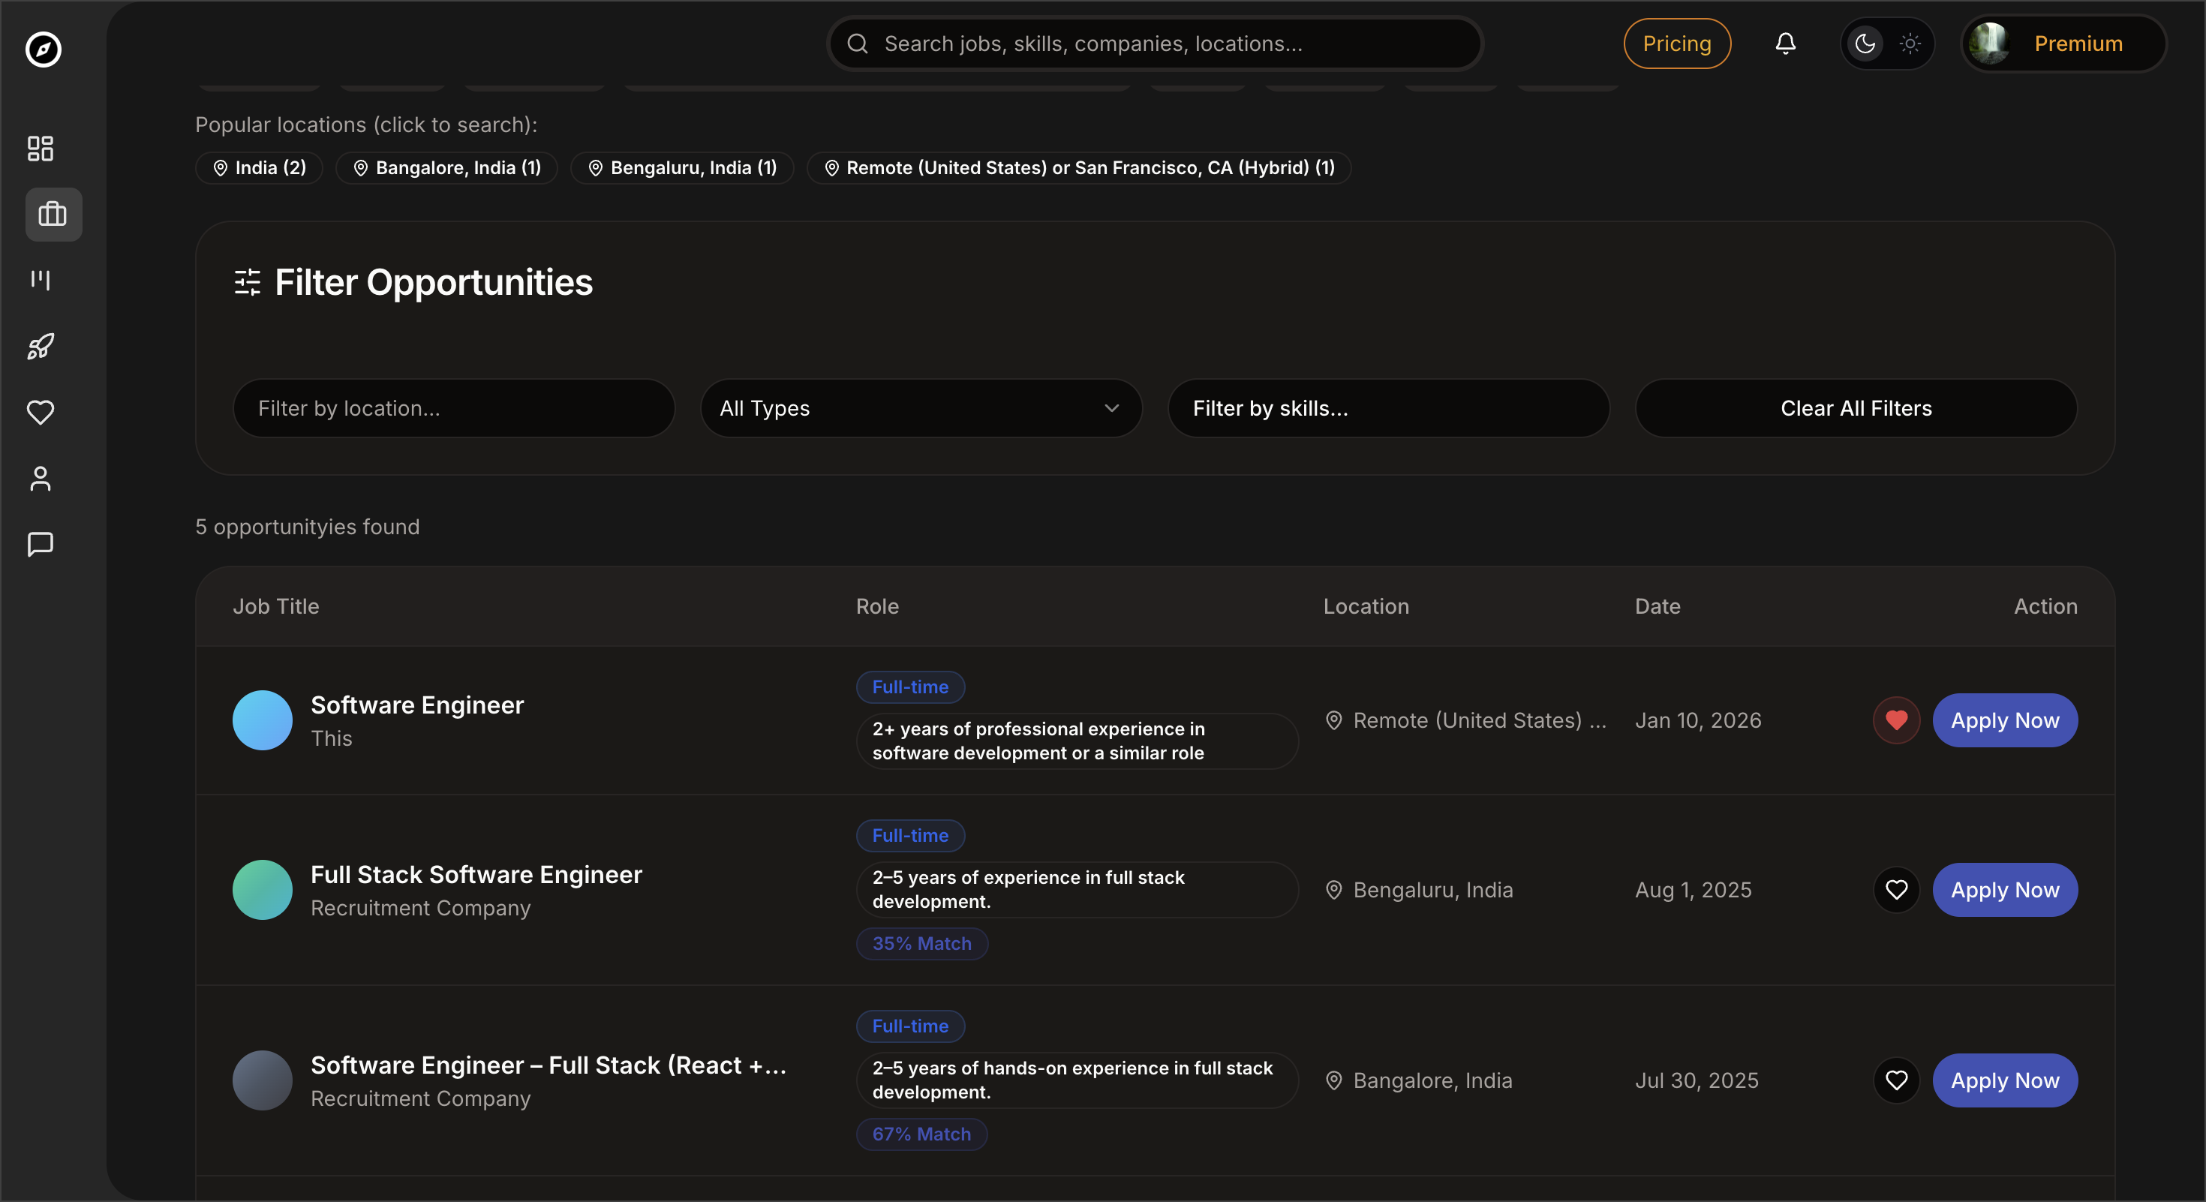
Task: Expand the All Types dropdown
Action: (921, 408)
